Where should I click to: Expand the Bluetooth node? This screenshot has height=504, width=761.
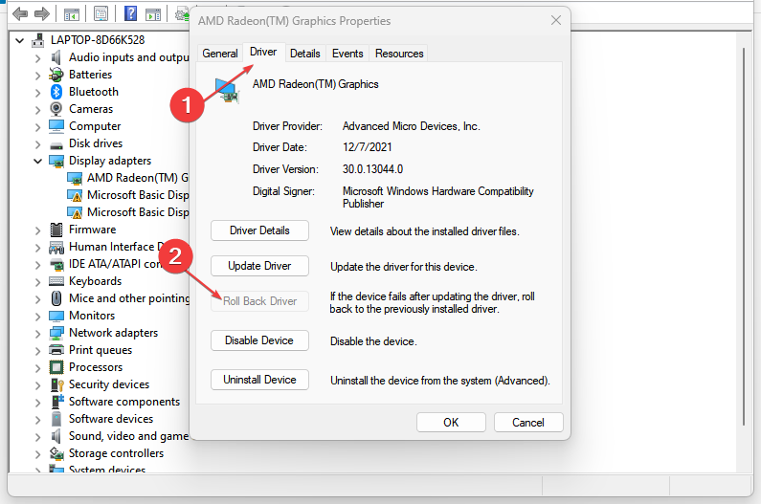coord(38,93)
